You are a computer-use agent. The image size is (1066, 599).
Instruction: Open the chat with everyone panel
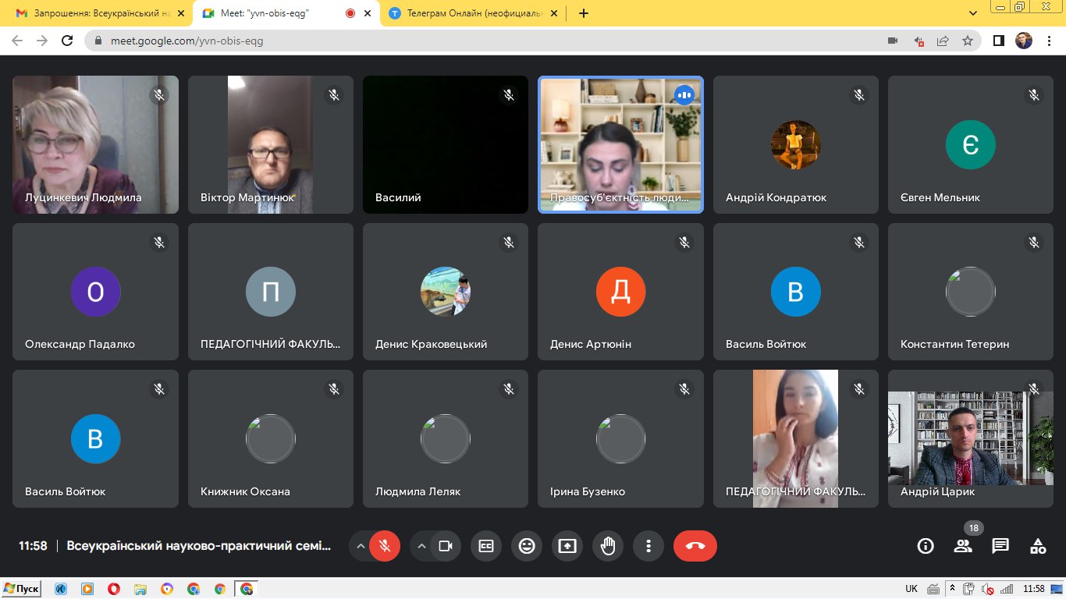point(1000,546)
